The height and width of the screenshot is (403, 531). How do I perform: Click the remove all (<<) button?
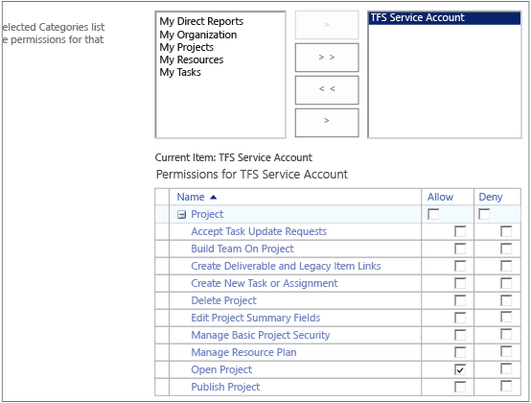(327, 90)
